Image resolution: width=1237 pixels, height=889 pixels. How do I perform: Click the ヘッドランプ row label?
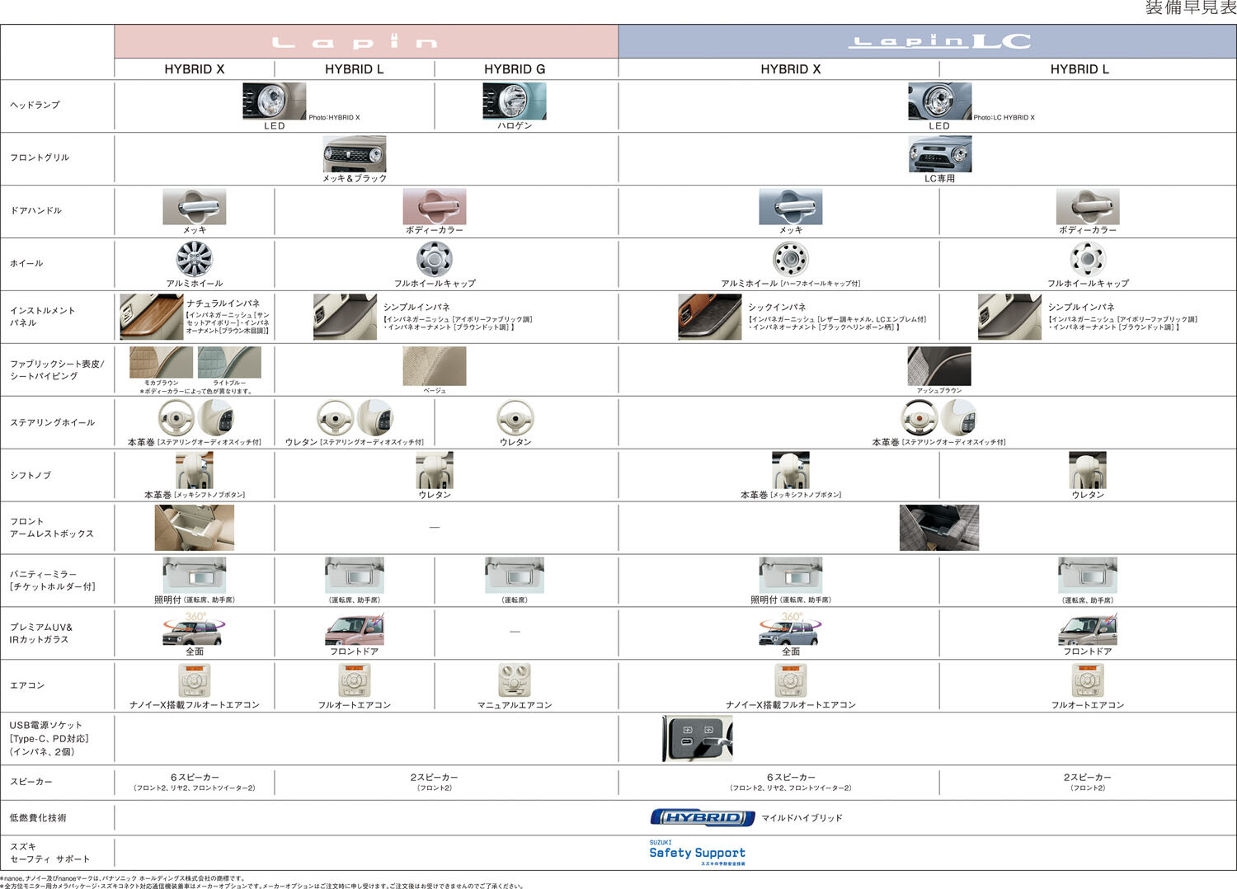[x=35, y=105]
